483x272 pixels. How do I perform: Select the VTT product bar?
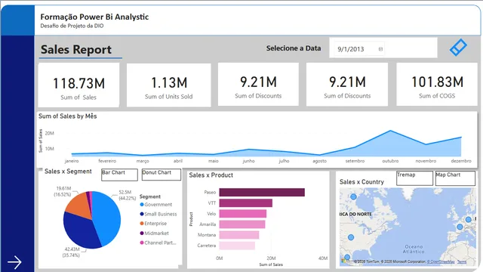245,203
